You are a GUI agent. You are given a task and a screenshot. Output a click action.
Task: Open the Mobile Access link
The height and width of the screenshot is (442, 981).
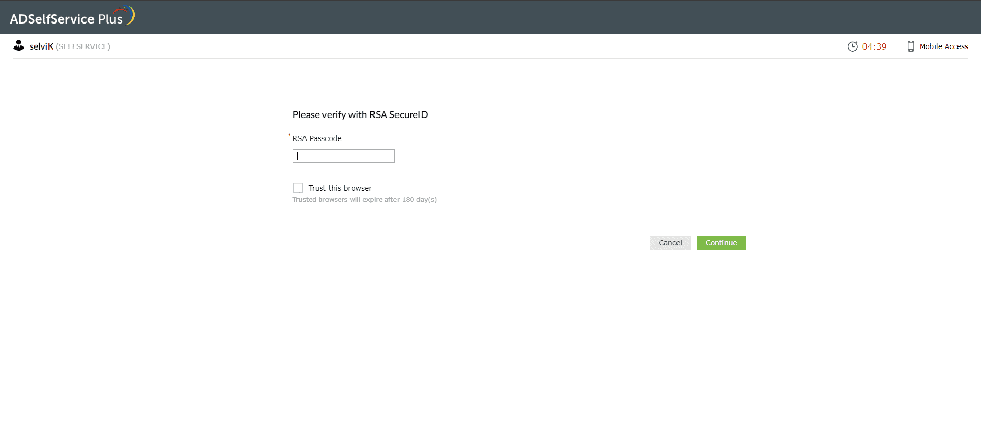944,46
